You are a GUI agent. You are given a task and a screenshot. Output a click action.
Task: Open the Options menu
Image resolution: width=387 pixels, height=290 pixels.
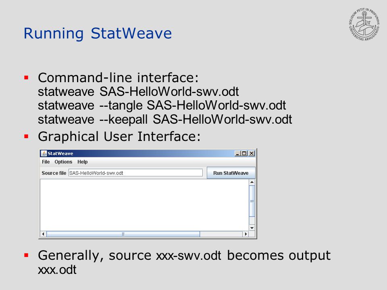pyautogui.click(x=63, y=162)
